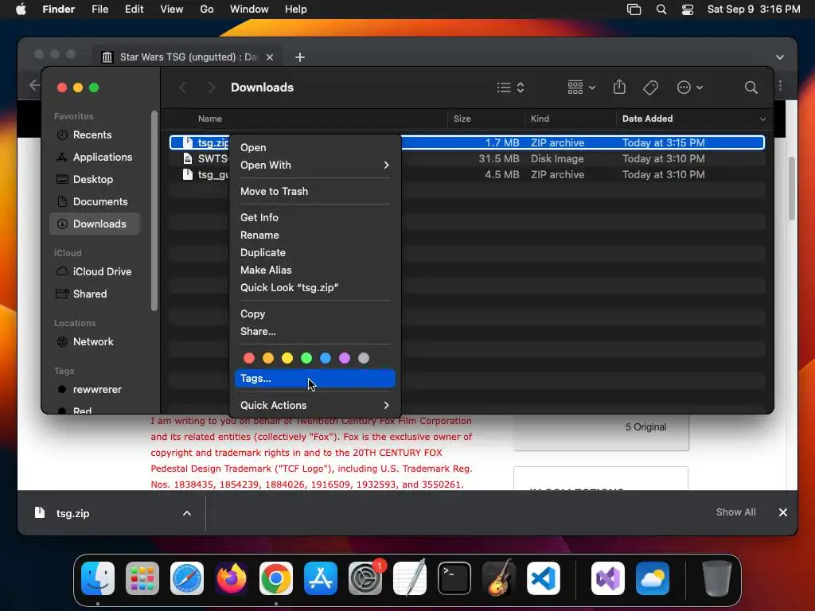This screenshot has height=611, width=815.
Task: Open the Weather cloud Dock icon
Action: click(653, 578)
